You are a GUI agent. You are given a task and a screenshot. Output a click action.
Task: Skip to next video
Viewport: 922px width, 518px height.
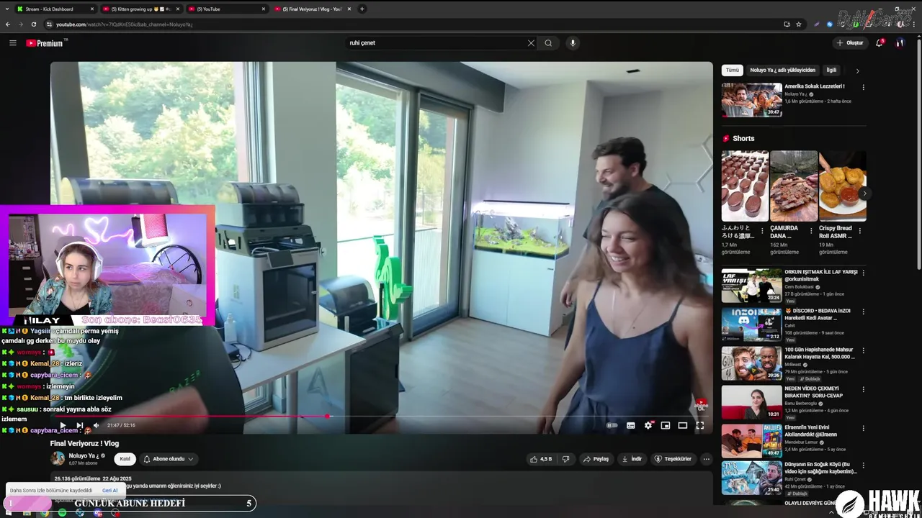coord(79,425)
